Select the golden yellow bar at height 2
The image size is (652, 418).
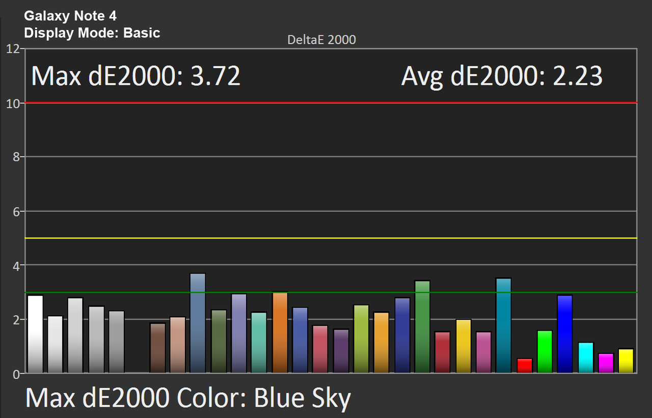point(464,346)
